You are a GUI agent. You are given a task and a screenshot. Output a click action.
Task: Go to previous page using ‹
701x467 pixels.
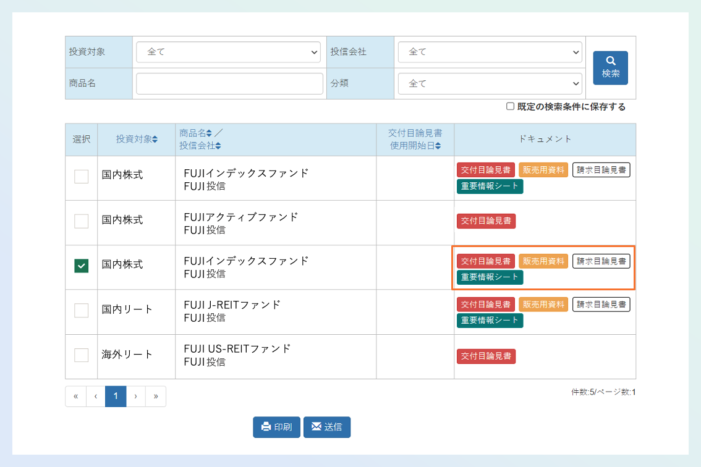96,397
